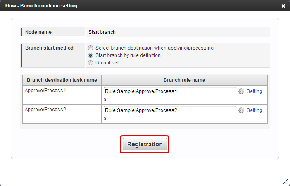
Task: Select the Approve/Process1 task name cell
Action: [62, 95]
